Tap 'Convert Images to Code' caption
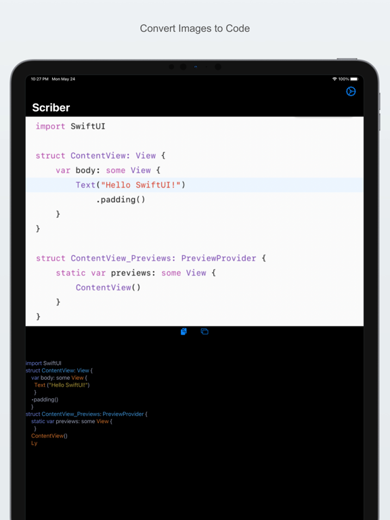This screenshot has width=390, height=520. pyautogui.click(x=195, y=28)
